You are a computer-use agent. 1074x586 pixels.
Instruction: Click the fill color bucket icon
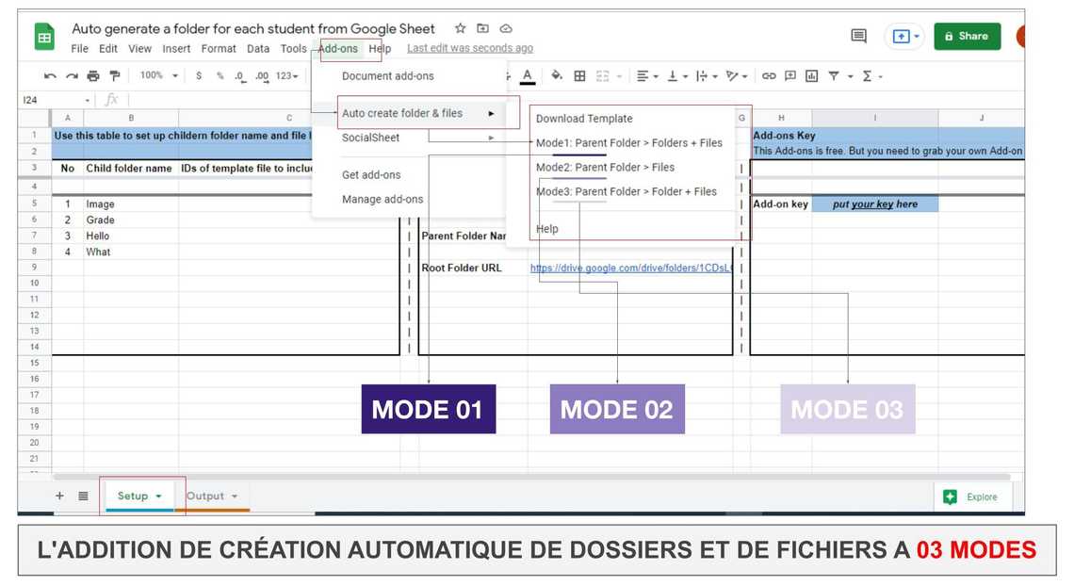(x=557, y=76)
